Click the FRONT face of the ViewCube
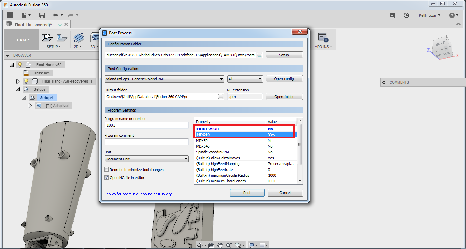 click(x=439, y=44)
